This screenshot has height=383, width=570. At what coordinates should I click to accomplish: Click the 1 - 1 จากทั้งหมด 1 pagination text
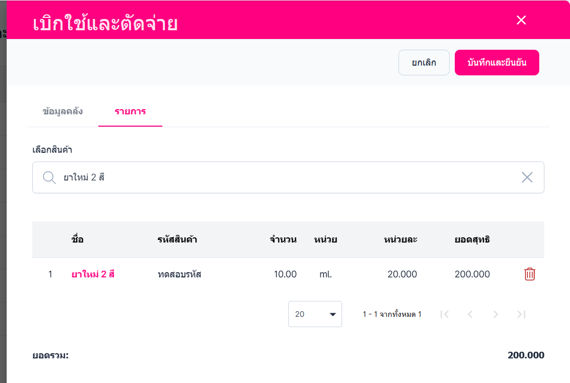392,314
